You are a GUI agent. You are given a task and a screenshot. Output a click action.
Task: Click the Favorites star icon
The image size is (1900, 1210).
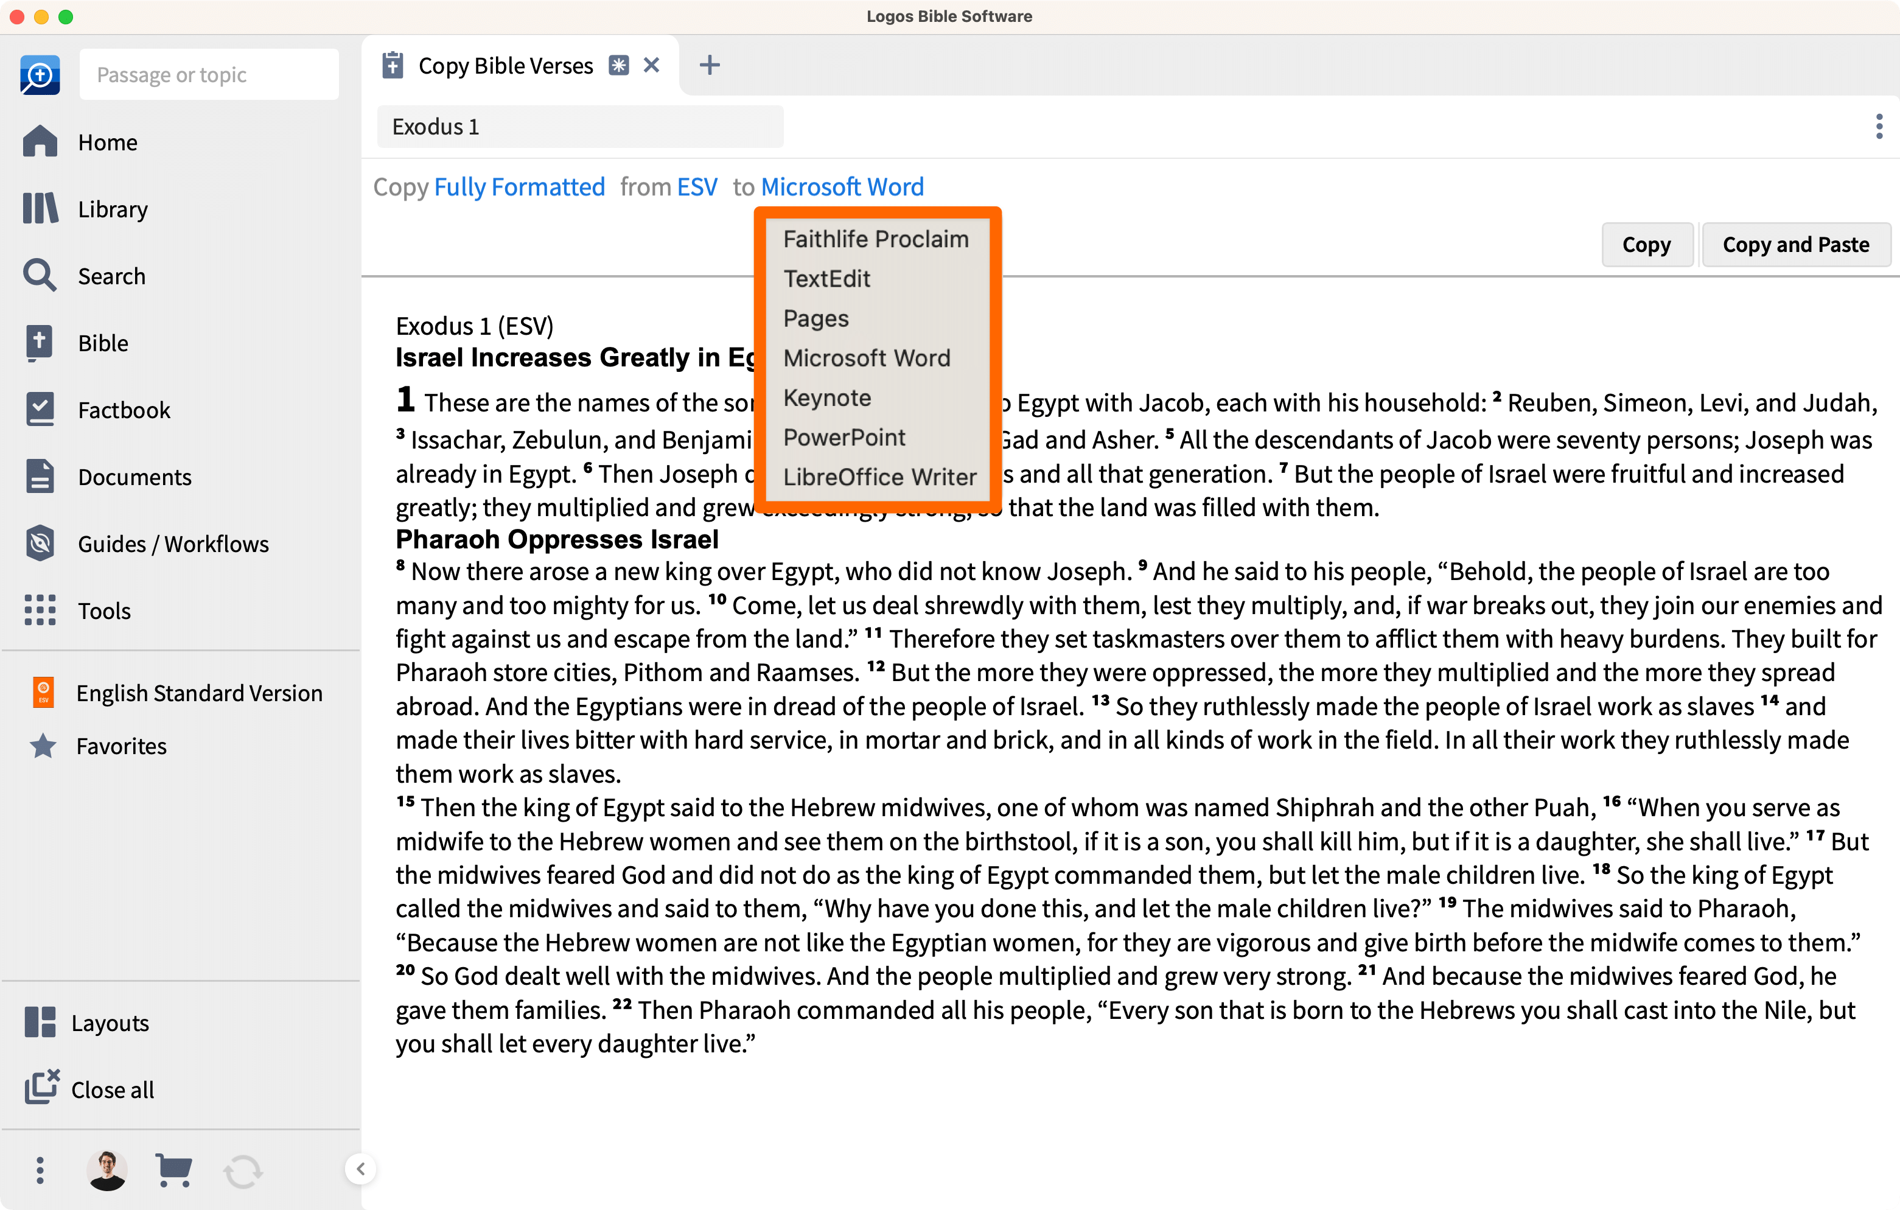click(x=43, y=745)
